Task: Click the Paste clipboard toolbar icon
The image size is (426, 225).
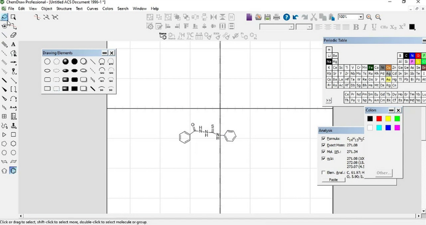Action: click(332, 17)
